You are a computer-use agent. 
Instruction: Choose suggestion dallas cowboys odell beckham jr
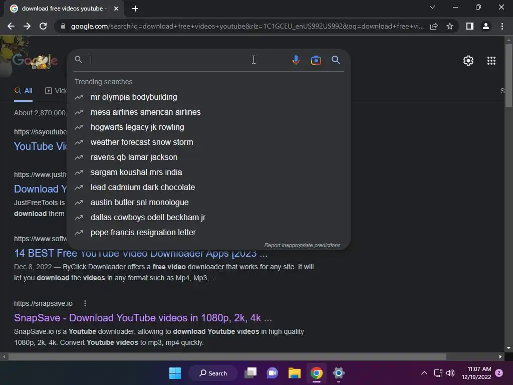pyautogui.click(x=208, y=218)
